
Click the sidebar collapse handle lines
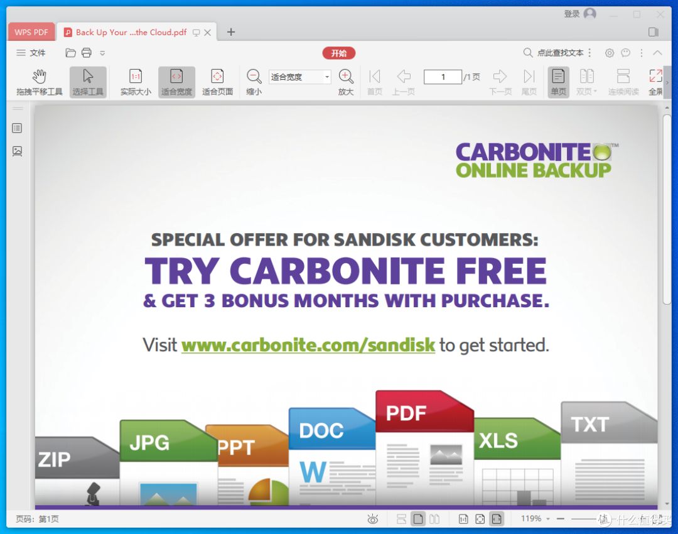(18, 108)
